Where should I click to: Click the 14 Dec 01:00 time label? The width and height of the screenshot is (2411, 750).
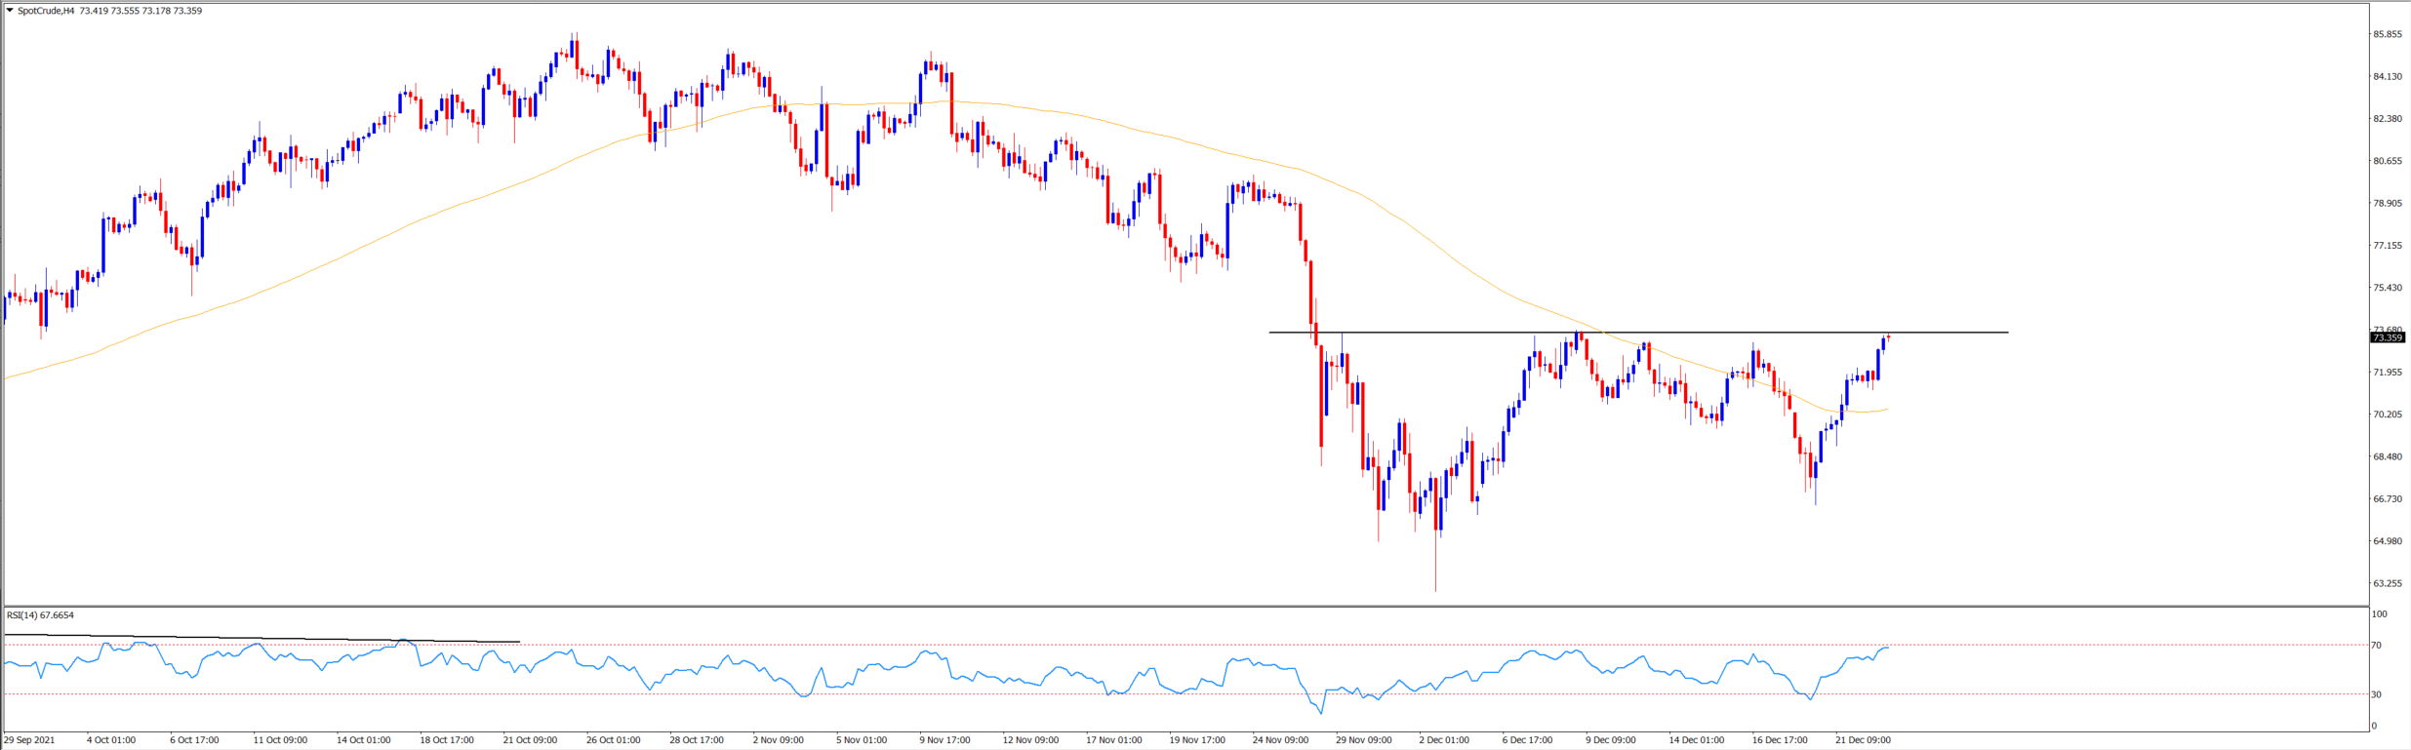tap(1696, 740)
